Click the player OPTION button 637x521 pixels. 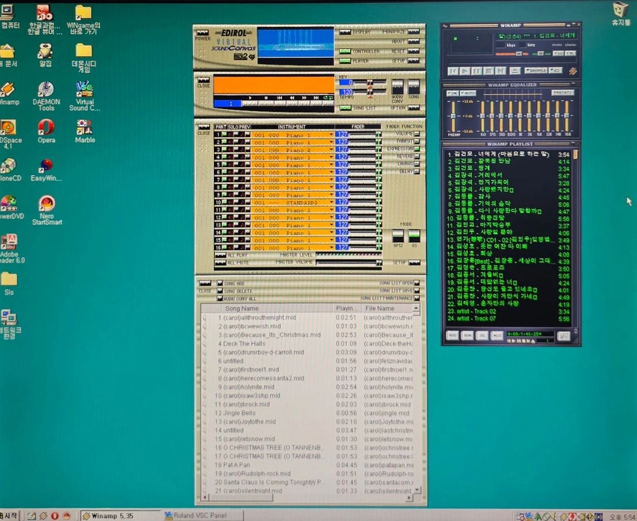(x=413, y=108)
